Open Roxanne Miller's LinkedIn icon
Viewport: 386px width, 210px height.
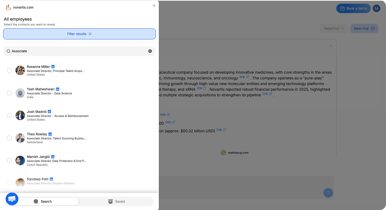point(53,67)
